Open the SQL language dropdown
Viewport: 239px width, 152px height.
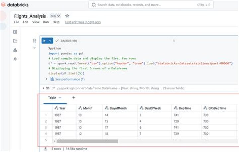click(x=55, y=16)
